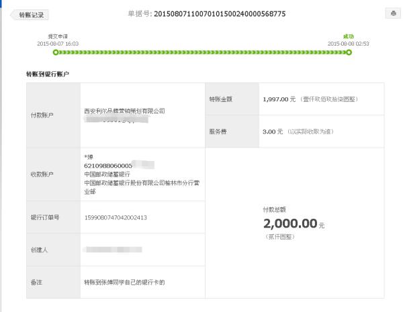Click the success end circle on timeline
The height and width of the screenshot is (312, 403).
pyautogui.click(x=349, y=52)
